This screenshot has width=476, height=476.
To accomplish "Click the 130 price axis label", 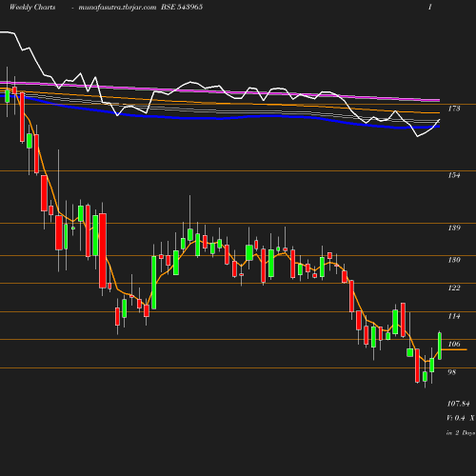I will point(454,260).
